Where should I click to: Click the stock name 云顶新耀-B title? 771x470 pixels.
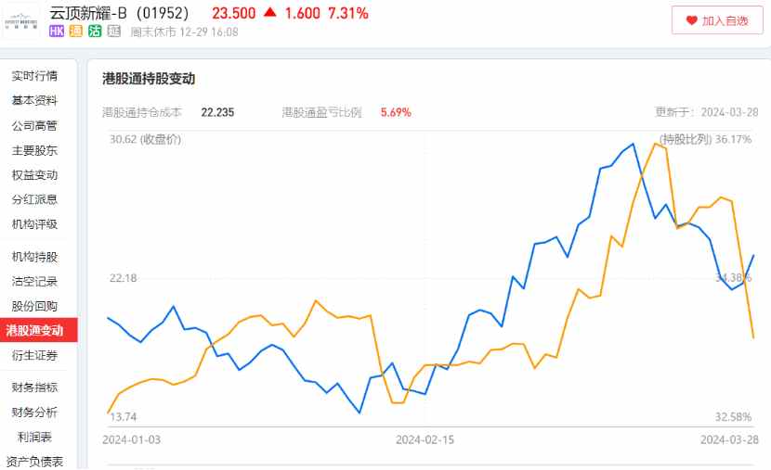(88, 13)
